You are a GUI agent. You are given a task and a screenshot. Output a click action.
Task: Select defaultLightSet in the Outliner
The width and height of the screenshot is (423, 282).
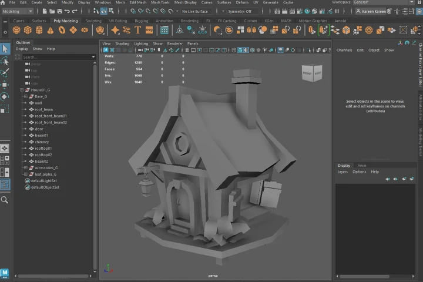tap(43, 180)
